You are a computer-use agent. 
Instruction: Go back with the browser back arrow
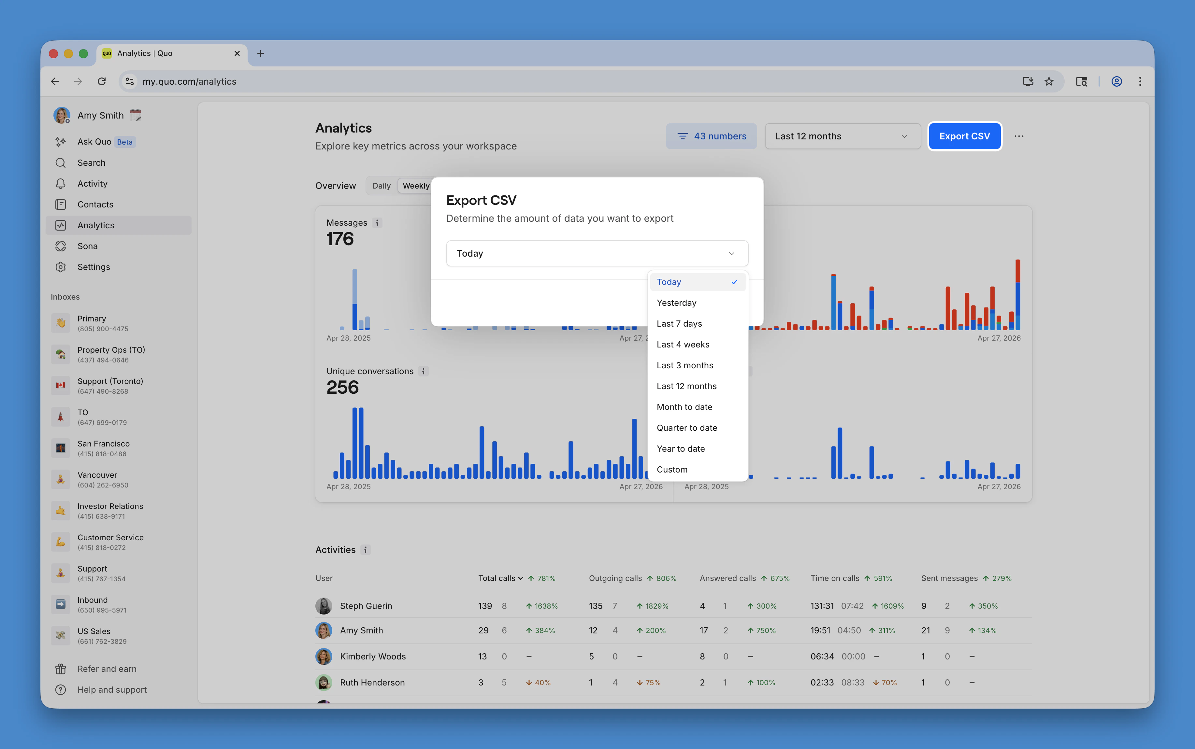click(x=55, y=81)
